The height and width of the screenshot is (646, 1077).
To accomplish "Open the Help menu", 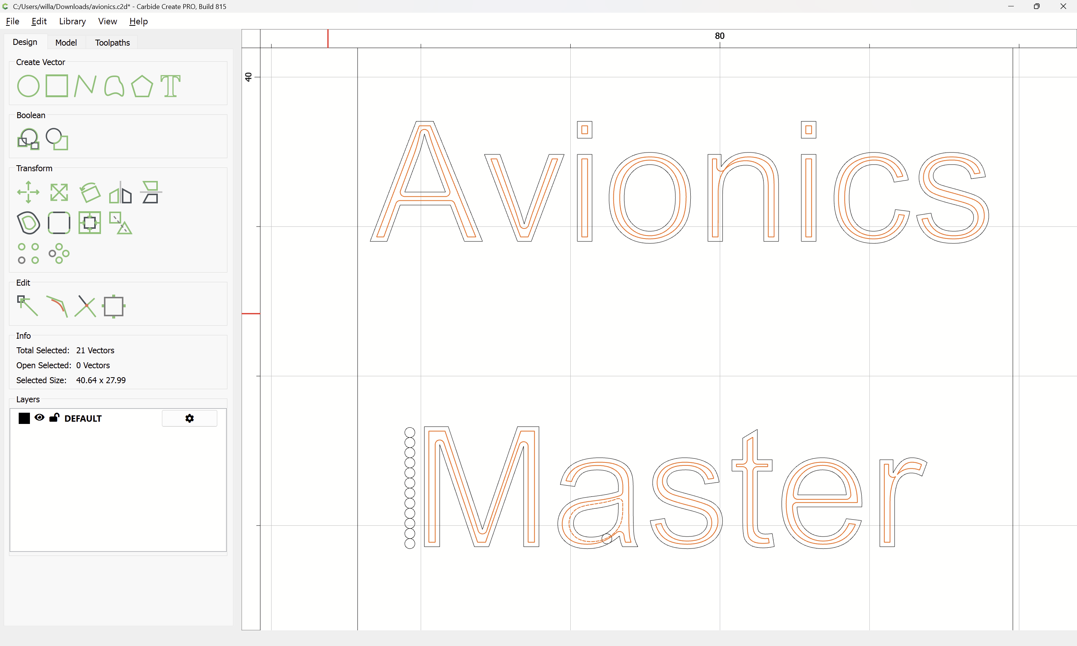I will (x=138, y=21).
